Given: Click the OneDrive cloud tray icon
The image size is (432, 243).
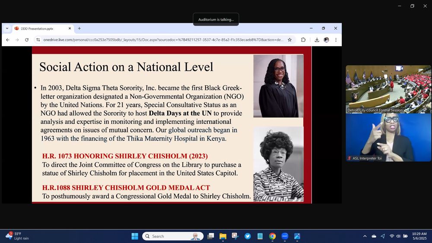Looking at the screenshot, I should coord(374,236).
